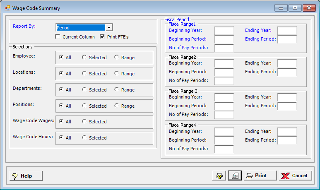Enable the Current Column checkbox
Screen dimensions: 320x190
pos(58,37)
